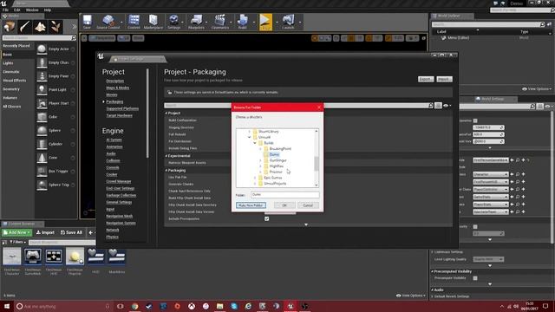The height and width of the screenshot is (312, 555).
Task: Select Lights category in the Modes panel
Action: 8,63
